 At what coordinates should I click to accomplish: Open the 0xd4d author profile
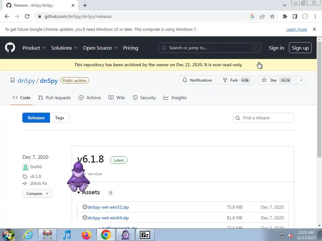[36, 167]
